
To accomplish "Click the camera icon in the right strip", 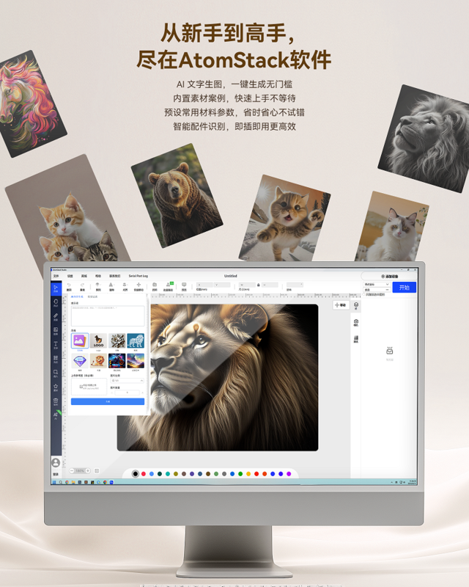I will pyautogui.click(x=356, y=321).
